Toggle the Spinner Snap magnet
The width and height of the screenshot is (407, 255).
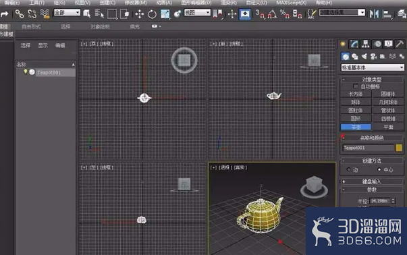point(298,14)
